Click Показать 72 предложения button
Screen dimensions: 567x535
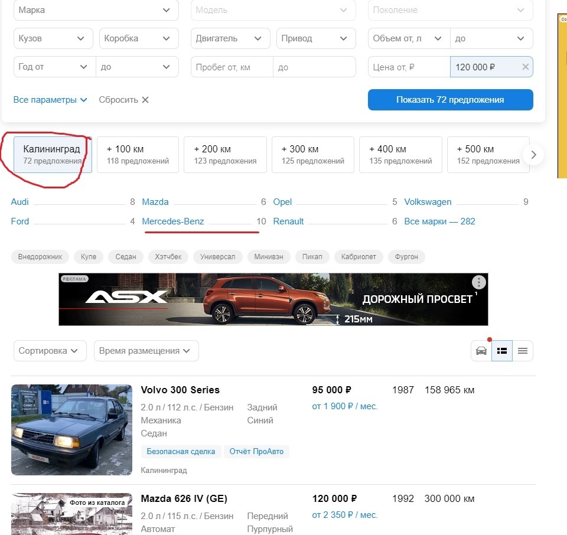tap(451, 100)
